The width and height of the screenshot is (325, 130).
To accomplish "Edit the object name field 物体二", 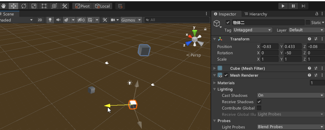I will 268,22.
